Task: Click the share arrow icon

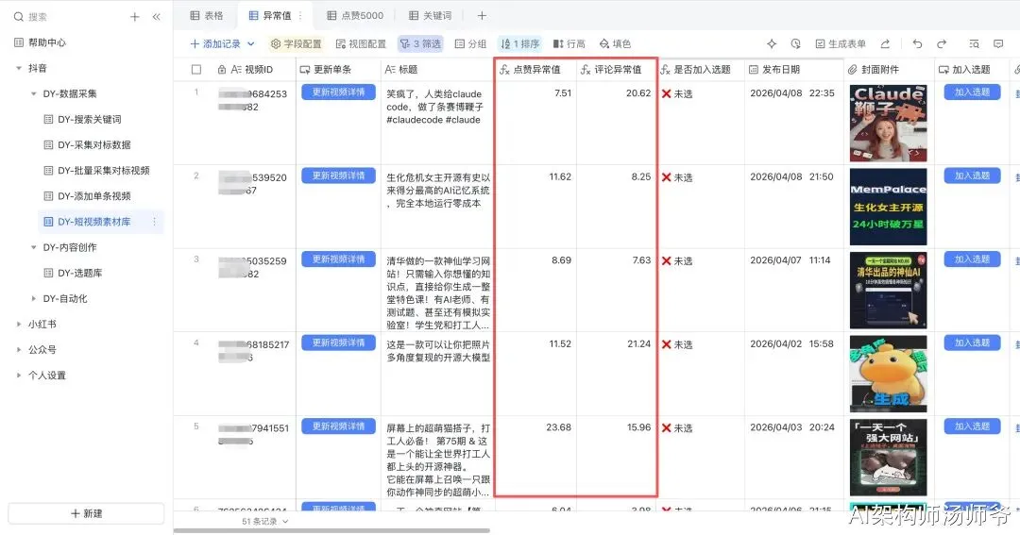Action: pyautogui.click(x=885, y=43)
